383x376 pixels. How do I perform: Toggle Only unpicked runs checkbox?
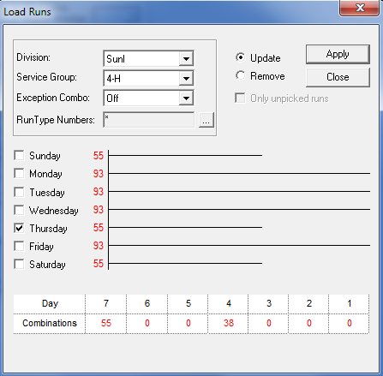tap(240, 98)
